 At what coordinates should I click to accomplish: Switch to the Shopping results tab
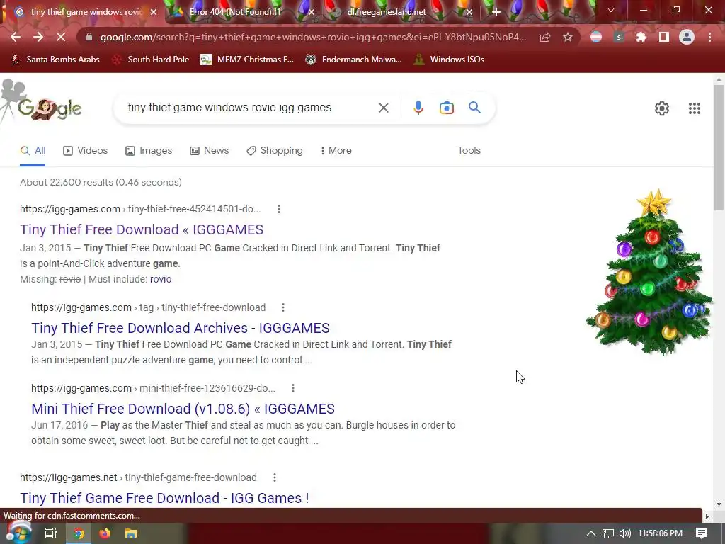275,151
